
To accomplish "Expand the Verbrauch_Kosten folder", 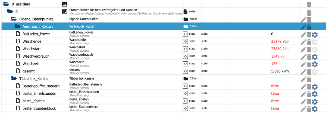I will click(17, 26).
